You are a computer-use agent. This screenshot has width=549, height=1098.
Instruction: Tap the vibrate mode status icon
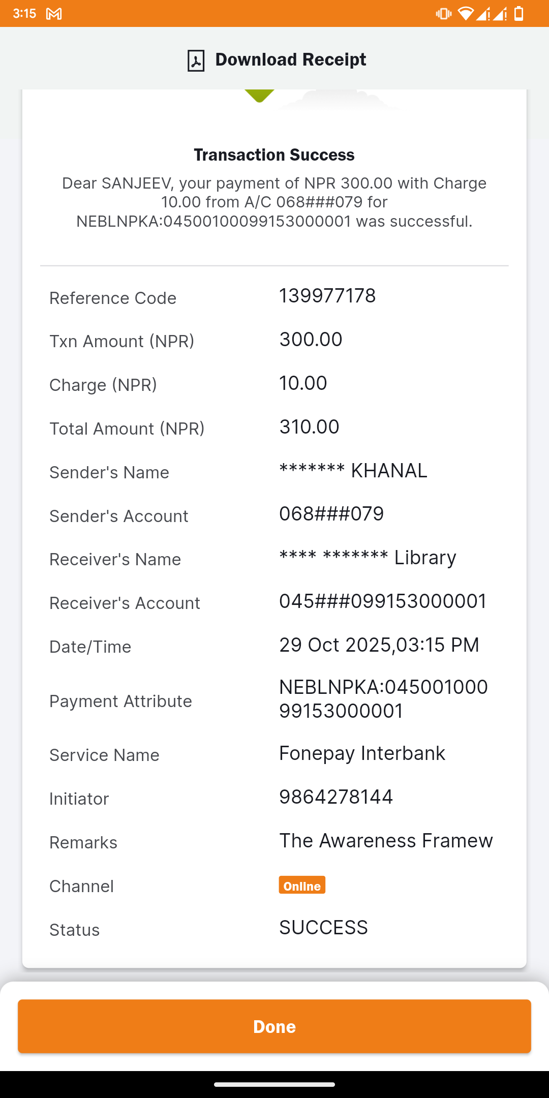(443, 14)
